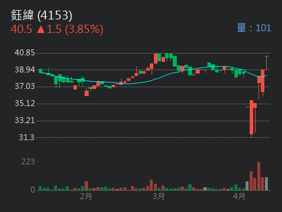Viewport: 282px width, 212px height.
Task: Click the 0 volume axis label
Action: (x=33, y=190)
